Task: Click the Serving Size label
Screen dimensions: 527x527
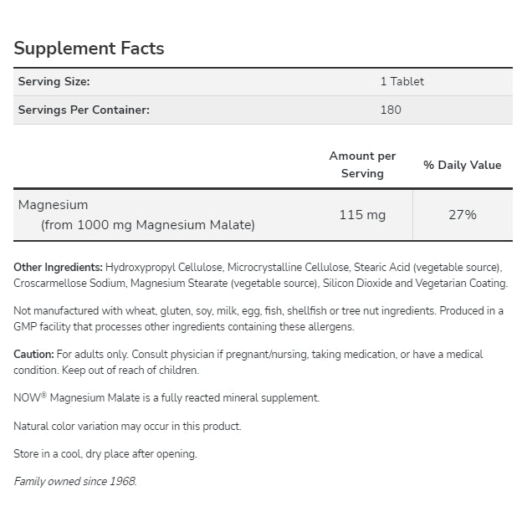Action: [x=54, y=82]
